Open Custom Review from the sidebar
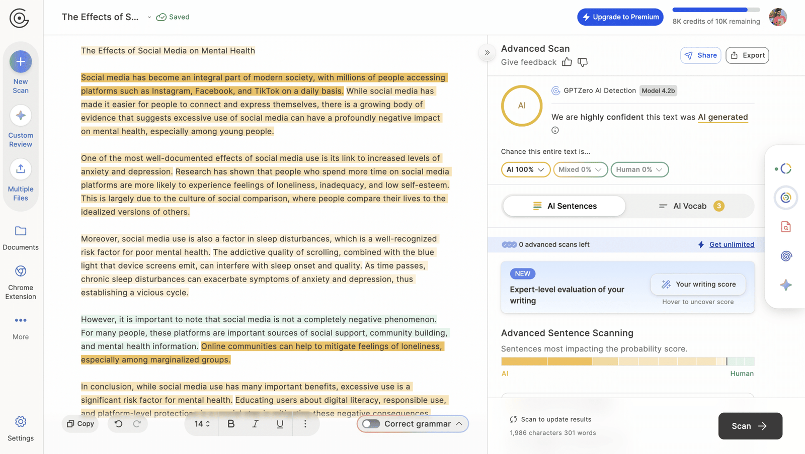 21,116
